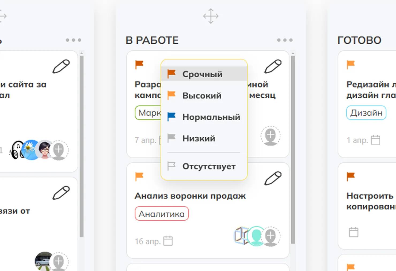Click the pencil icon on the first В РАБОТЕ card
The image size is (396, 271).
(273, 66)
